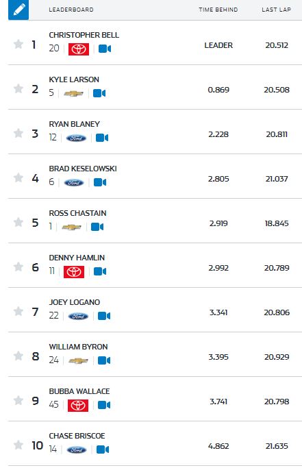Viewport: 302px width, 468px height.
Task: Open Kyle Larson's in-car camera icon
Action: [99, 93]
